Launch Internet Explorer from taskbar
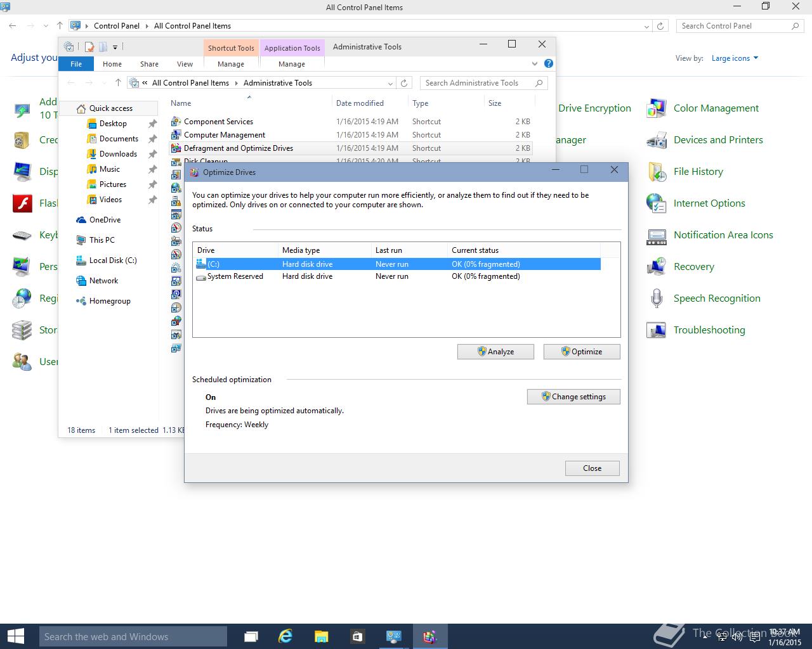Viewport: 812px width, 649px height. 285,636
